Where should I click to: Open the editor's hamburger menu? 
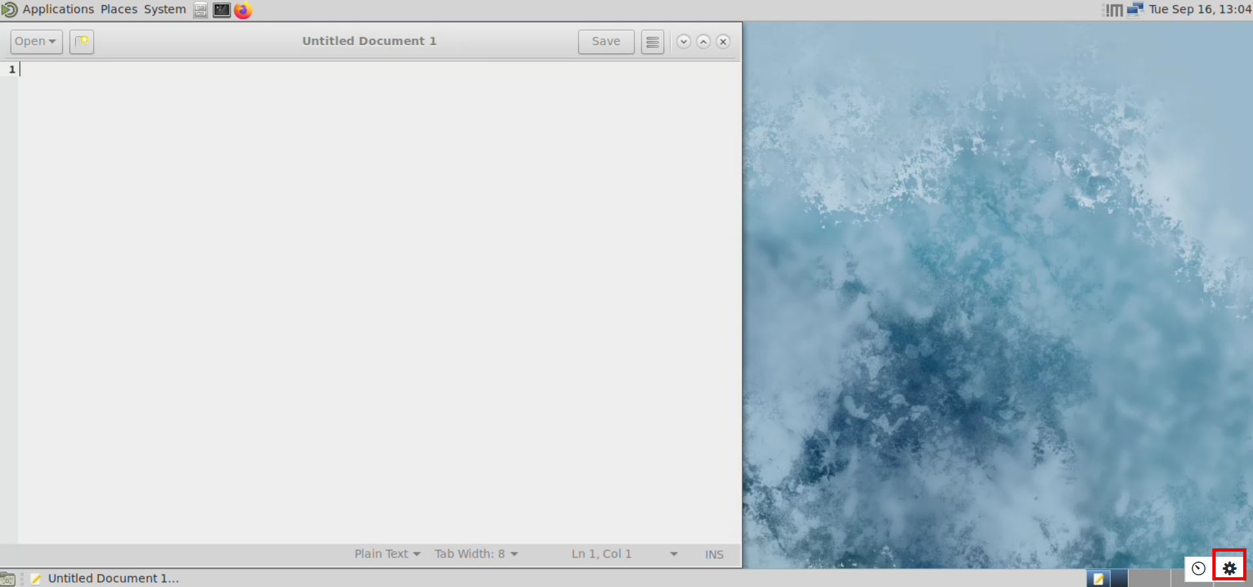[x=652, y=42]
